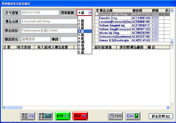Open the 管制級數 dropdown arrow
The image size is (176, 123).
[89, 13]
